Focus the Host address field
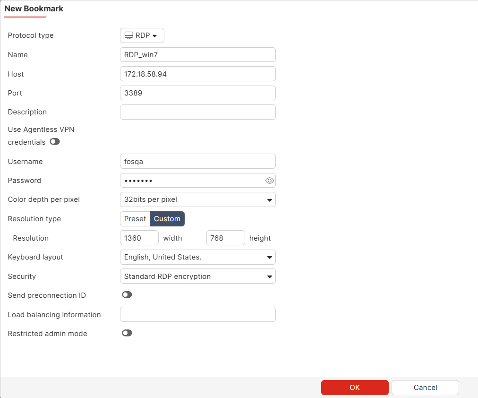 click(x=197, y=74)
